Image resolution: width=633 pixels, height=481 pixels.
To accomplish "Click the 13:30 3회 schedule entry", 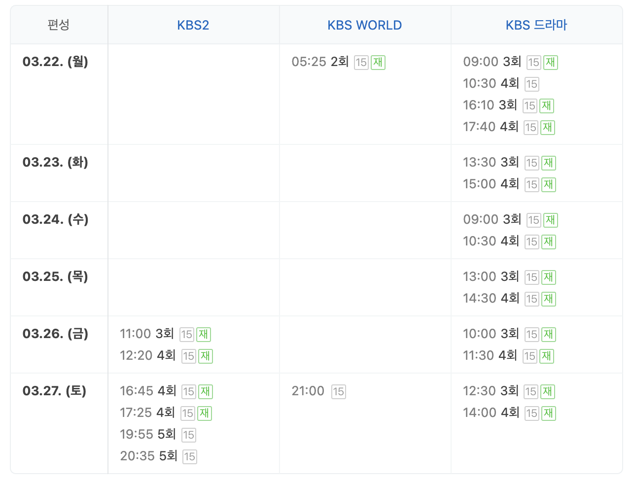I will click(491, 162).
